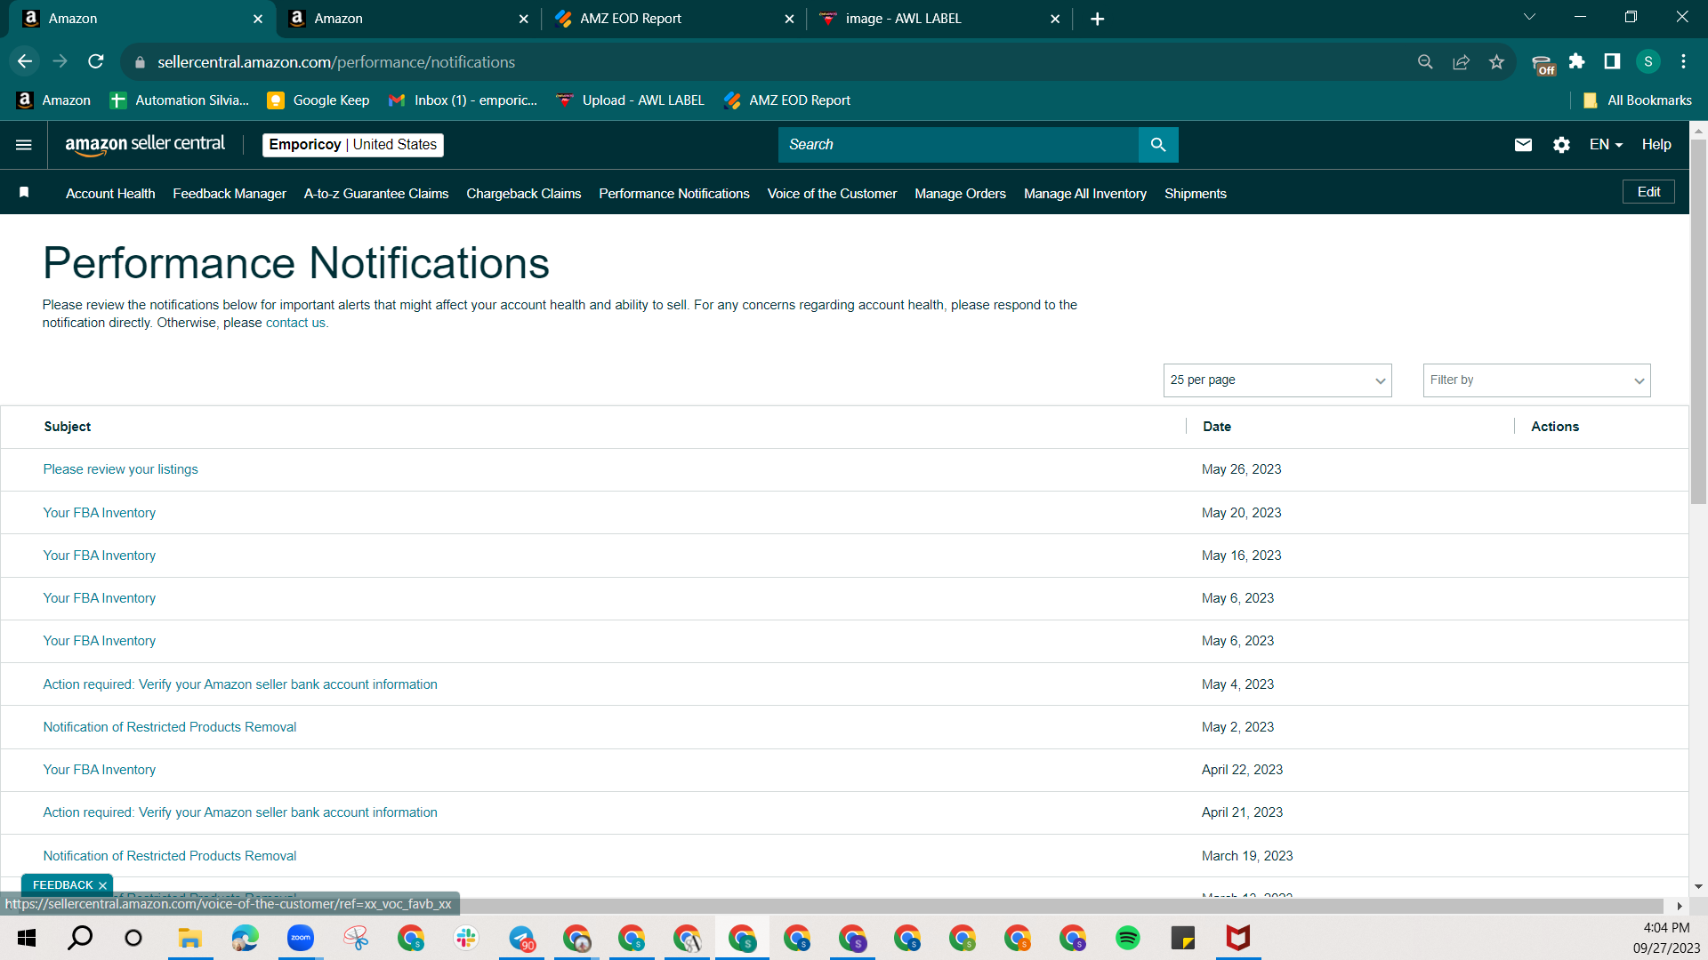Open the All Bookmarks folder
The image size is (1708, 960).
[x=1638, y=100]
